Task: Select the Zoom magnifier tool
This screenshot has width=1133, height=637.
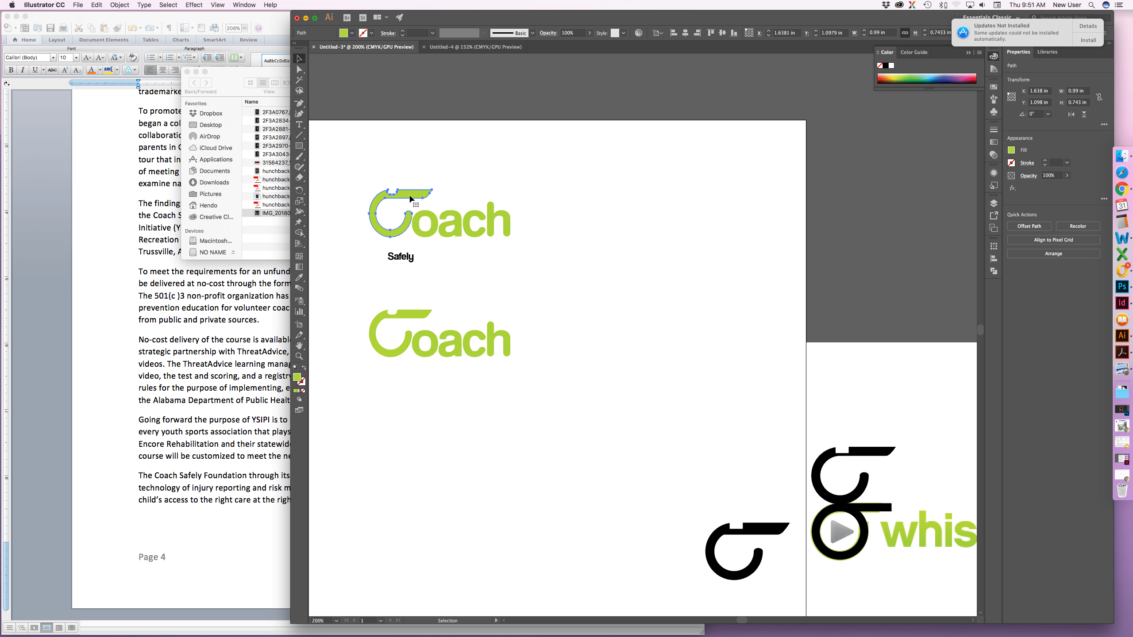Action: (299, 356)
